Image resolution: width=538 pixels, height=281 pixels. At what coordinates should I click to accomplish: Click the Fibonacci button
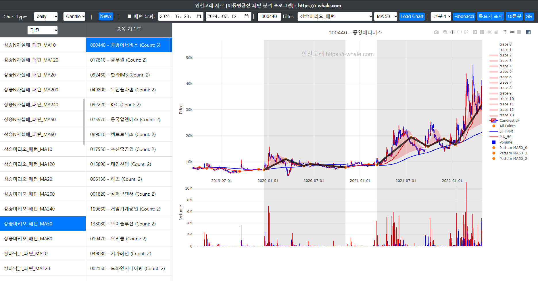[464, 16]
